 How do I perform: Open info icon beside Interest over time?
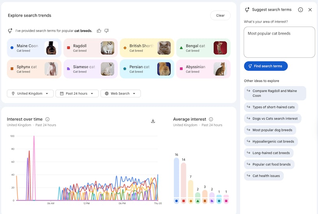point(48,119)
